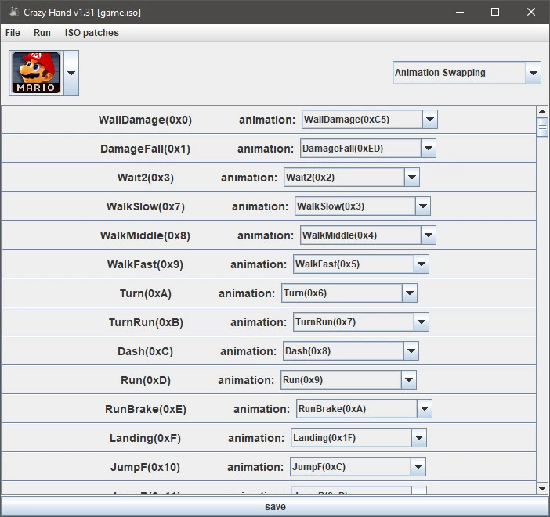This screenshot has height=517, width=550.
Task: Click the vertical scrollbar thumb
Action: tap(542, 127)
